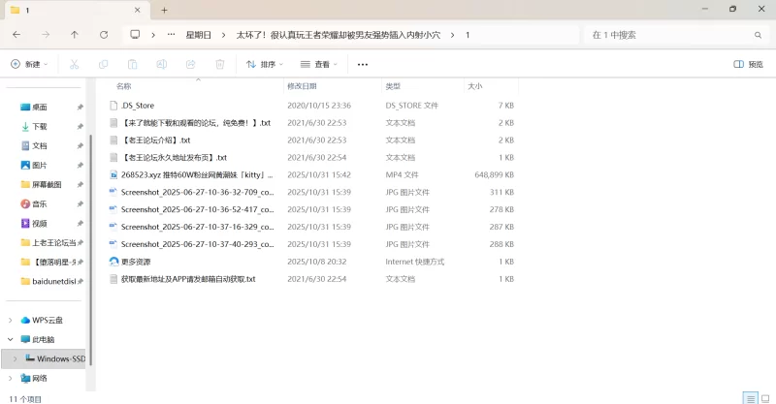Click the Rename icon in the toolbar
The image size is (776, 404).
click(x=161, y=64)
